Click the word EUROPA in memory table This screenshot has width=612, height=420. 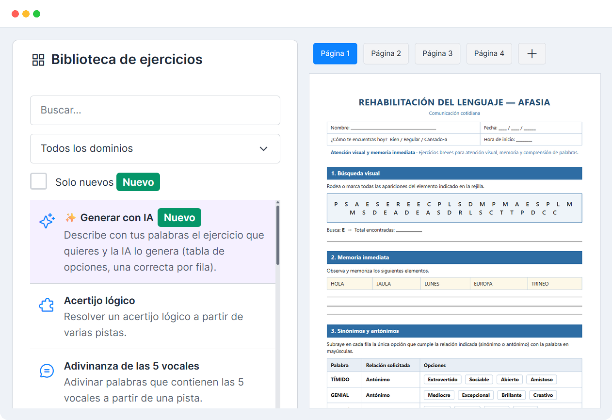tap(483, 284)
